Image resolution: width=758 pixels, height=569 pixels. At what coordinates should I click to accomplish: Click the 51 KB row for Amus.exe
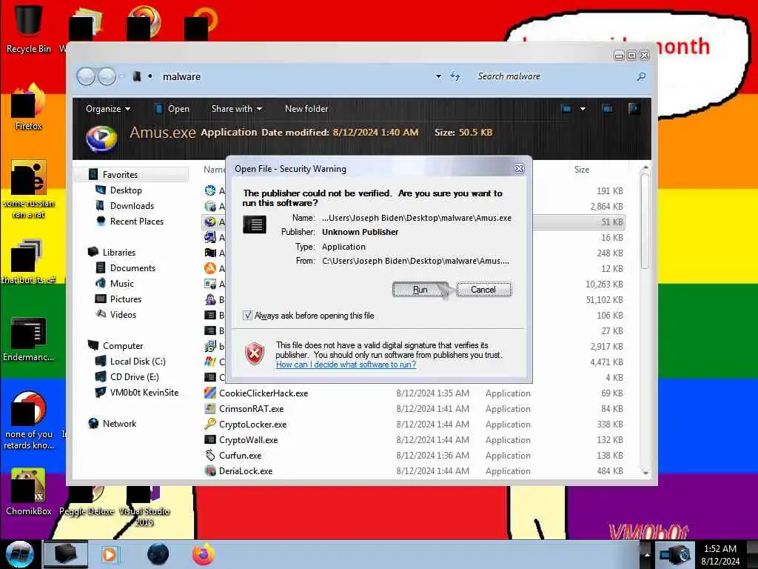coord(413,222)
